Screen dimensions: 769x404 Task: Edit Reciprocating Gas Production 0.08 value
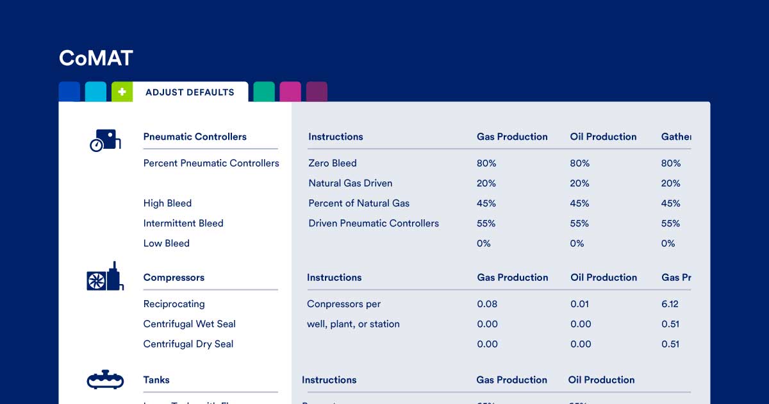(487, 304)
